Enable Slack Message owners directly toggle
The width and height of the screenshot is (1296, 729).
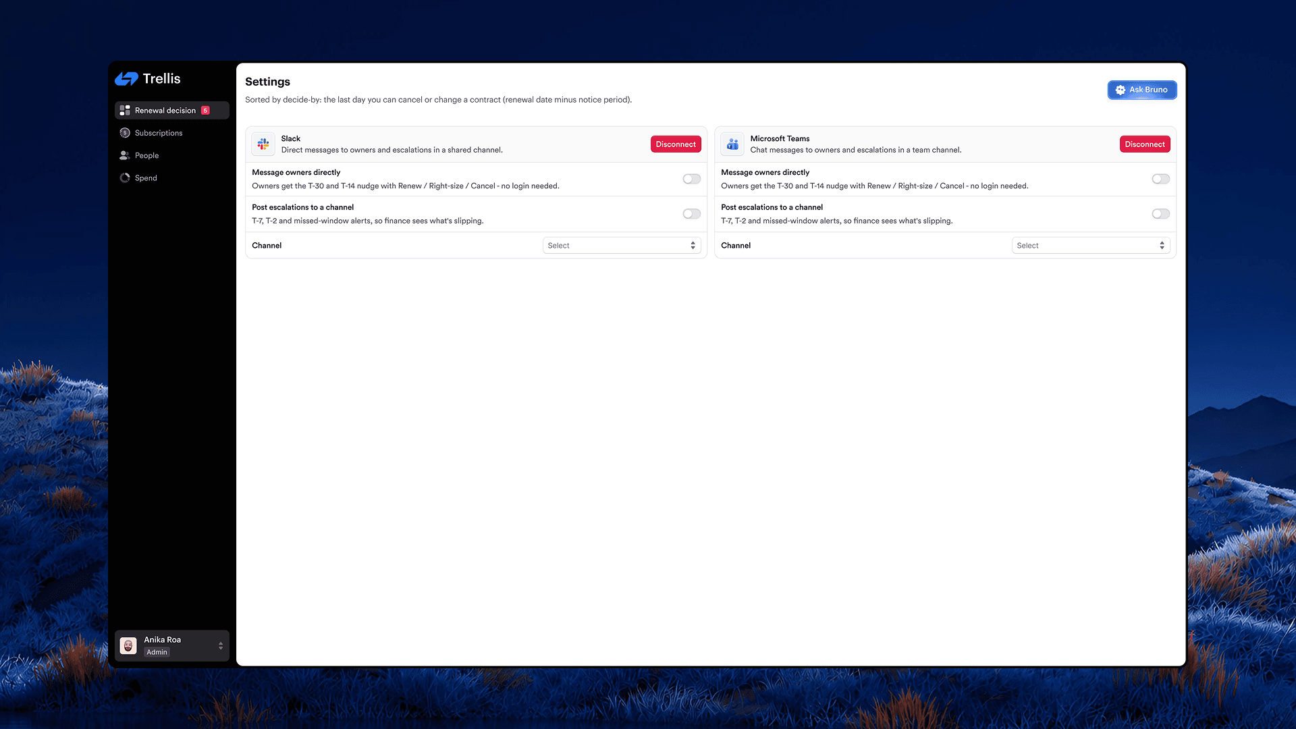[691, 179]
